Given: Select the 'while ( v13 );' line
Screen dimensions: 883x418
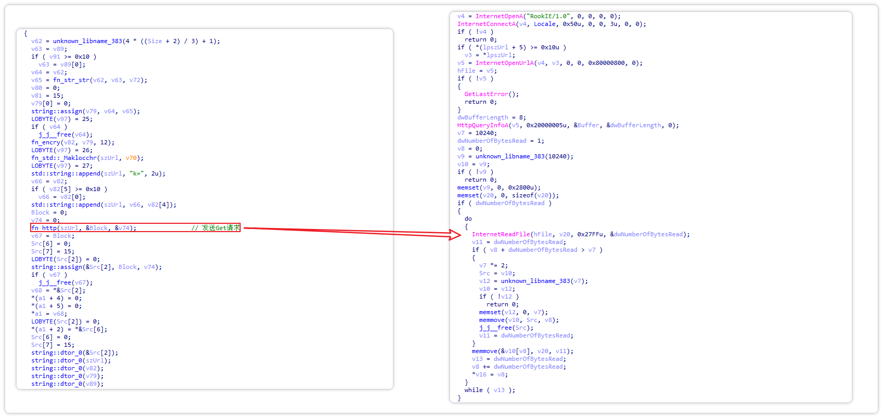Looking at the screenshot, I should coord(490,390).
